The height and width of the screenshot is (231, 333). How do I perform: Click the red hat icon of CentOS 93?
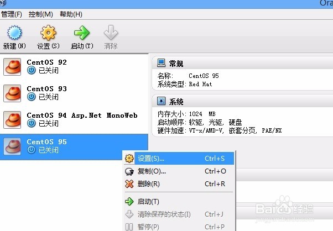pos(12,93)
